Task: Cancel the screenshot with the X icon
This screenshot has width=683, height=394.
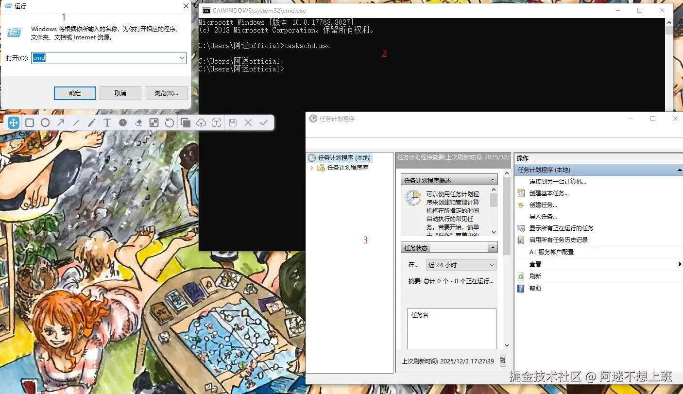Action: (248, 123)
